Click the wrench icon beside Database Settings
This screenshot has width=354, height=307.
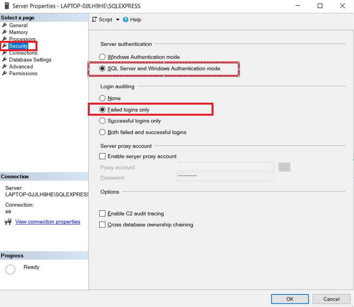tap(4, 59)
